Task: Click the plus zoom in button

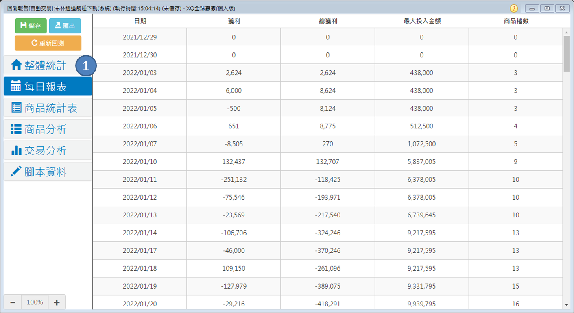Action: pos(57,302)
